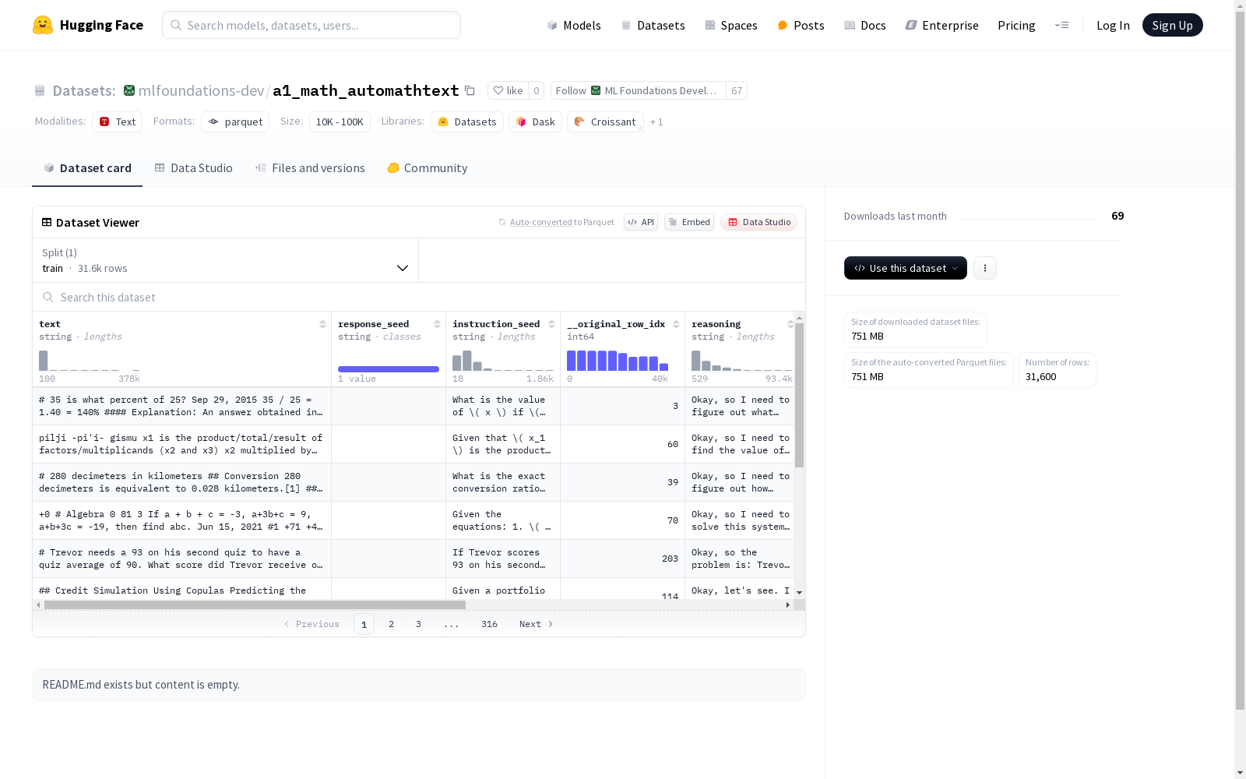Click the reasoning column length histogram
1246x779 pixels.
(741, 360)
